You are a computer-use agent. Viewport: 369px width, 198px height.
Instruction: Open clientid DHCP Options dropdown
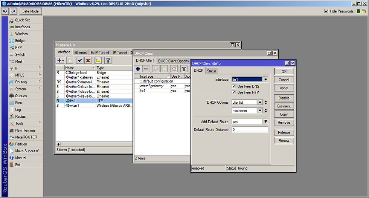click(x=260, y=102)
